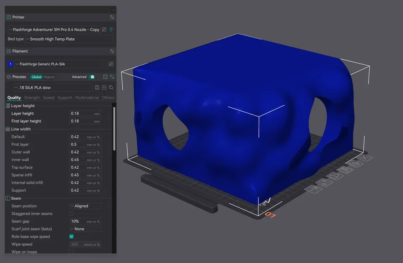Click the blue filament color swatch numbered 1
403x263 pixels.
tap(11, 64)
